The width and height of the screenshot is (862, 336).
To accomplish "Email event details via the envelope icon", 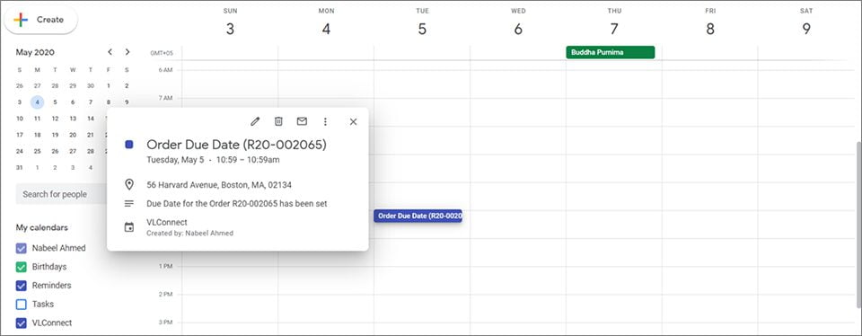I will (302, 121).
